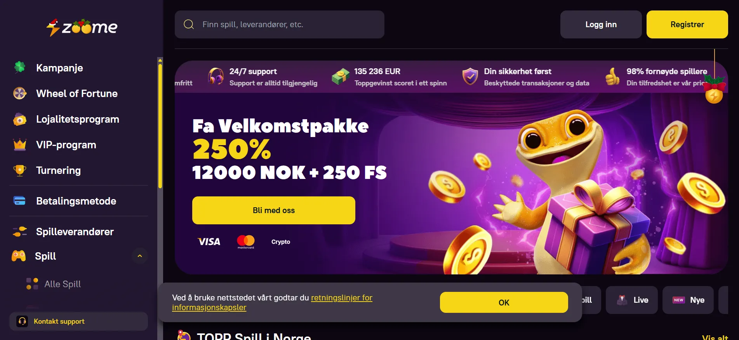Open the clover Kampanje icon
739x340 pixels.
coord(20,68)
